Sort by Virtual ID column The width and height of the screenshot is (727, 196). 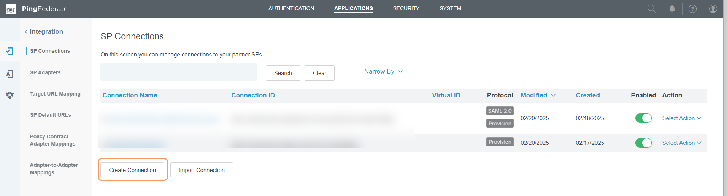[x=446, y=95]
